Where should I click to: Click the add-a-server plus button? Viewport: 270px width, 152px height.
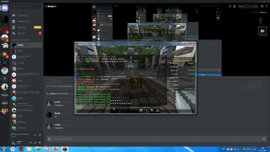pos(5,120)
